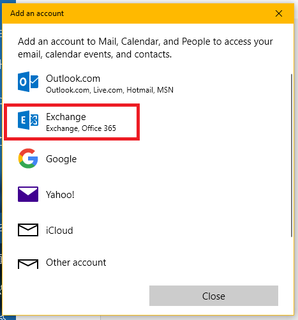
Task: Click the purple Yahoo mail icon
Action: point(28,194)
